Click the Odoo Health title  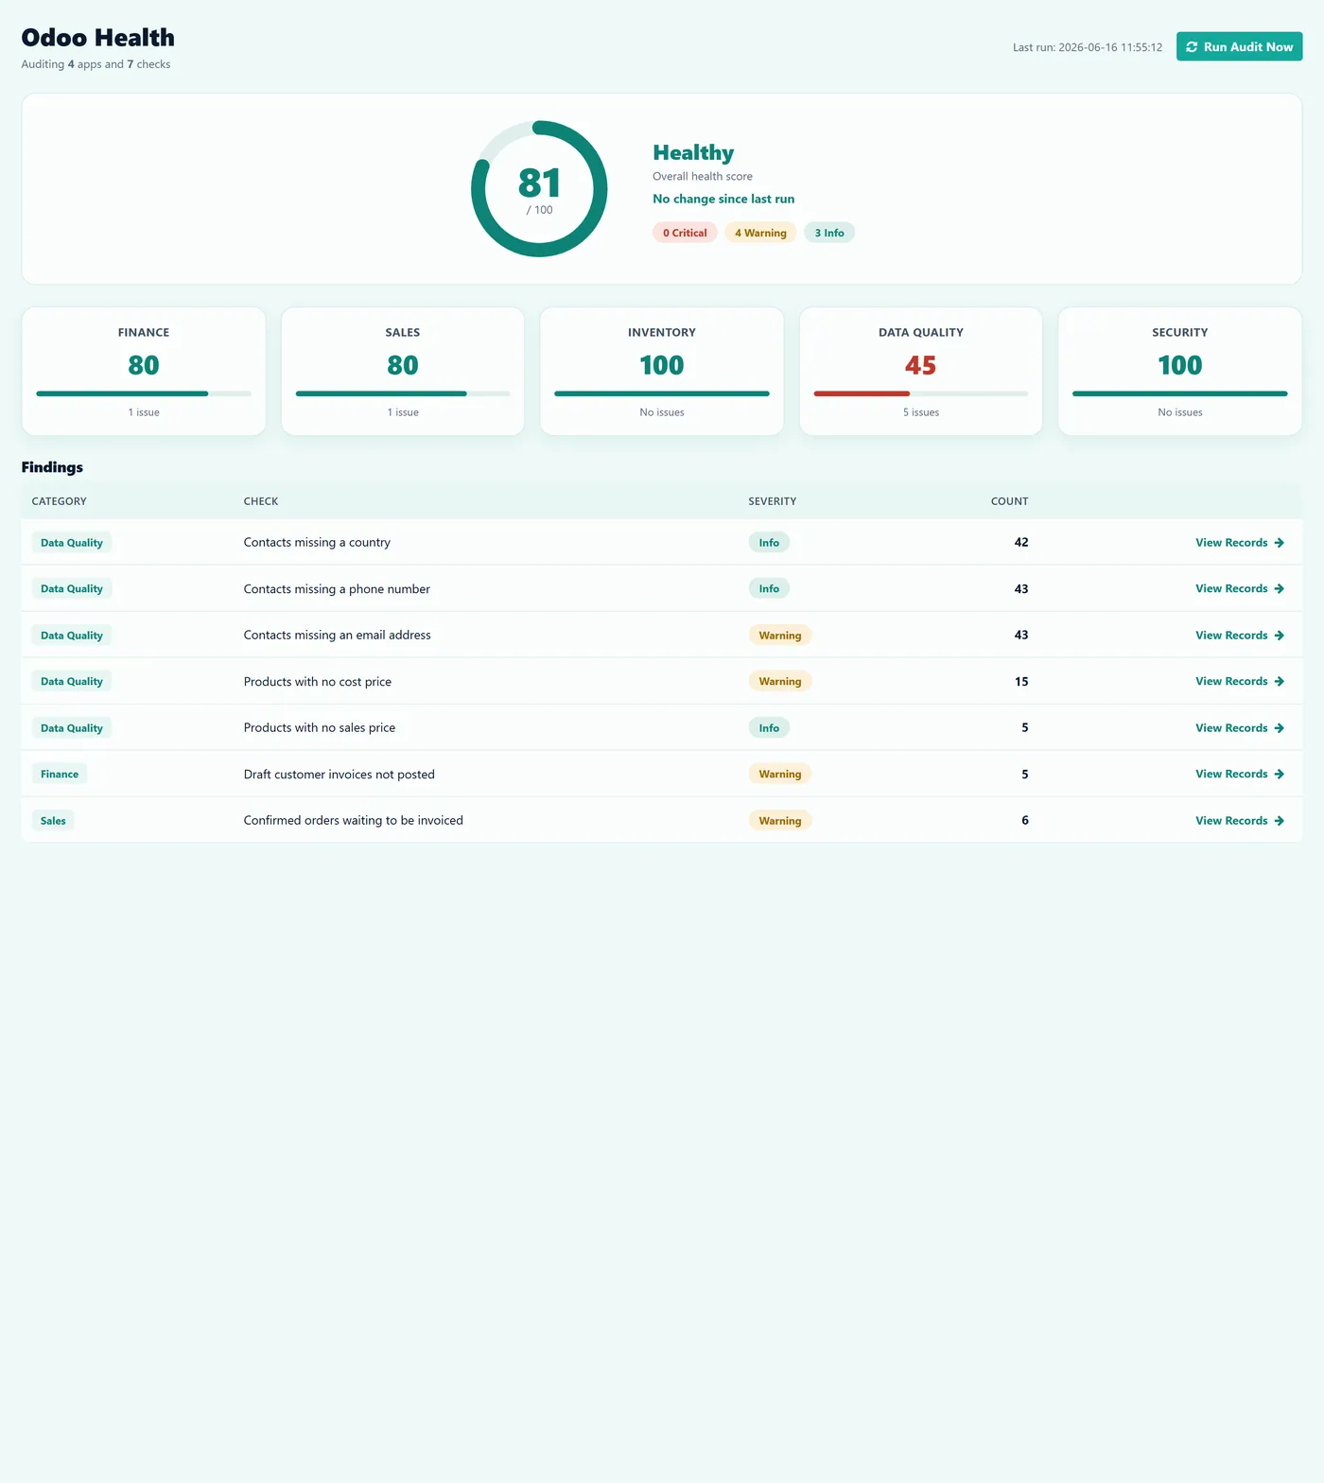click(x=98, y=38)
